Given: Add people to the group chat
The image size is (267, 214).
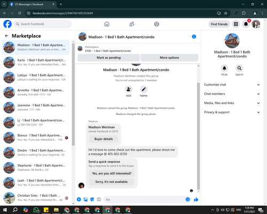Looking at the screenshot, I should pos(129,89).
